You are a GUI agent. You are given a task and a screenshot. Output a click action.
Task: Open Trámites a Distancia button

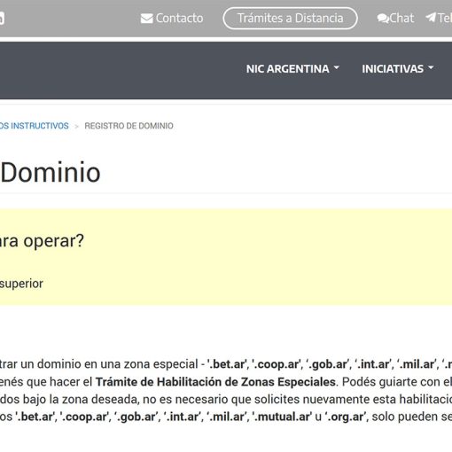click(x=290, y=19)
